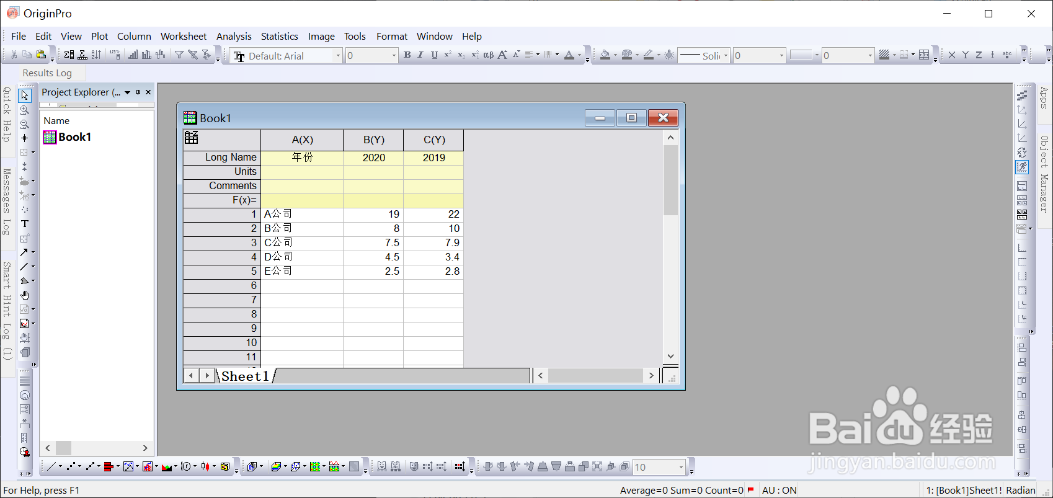Screen dimensions: 1053x498
Task: Open the Apps side panel tab
Action: 1044,97
